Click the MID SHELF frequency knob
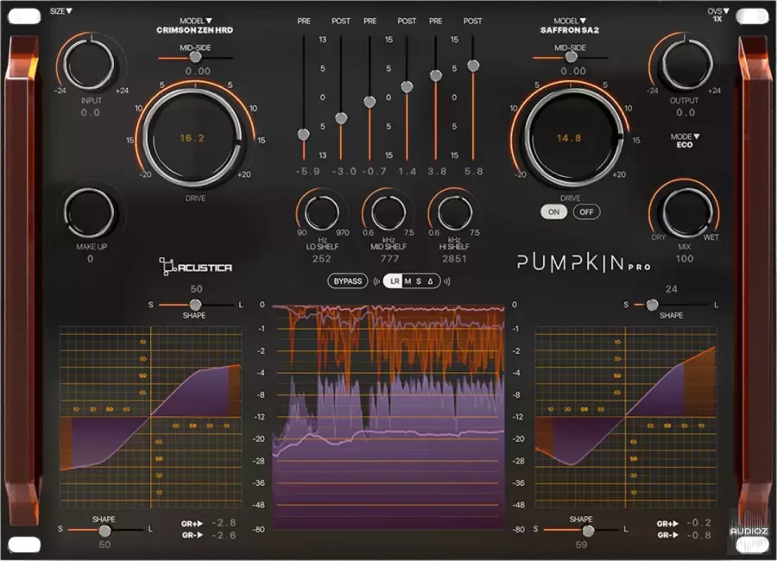Viewport: 777px width, 561px height. pos(388,212)
